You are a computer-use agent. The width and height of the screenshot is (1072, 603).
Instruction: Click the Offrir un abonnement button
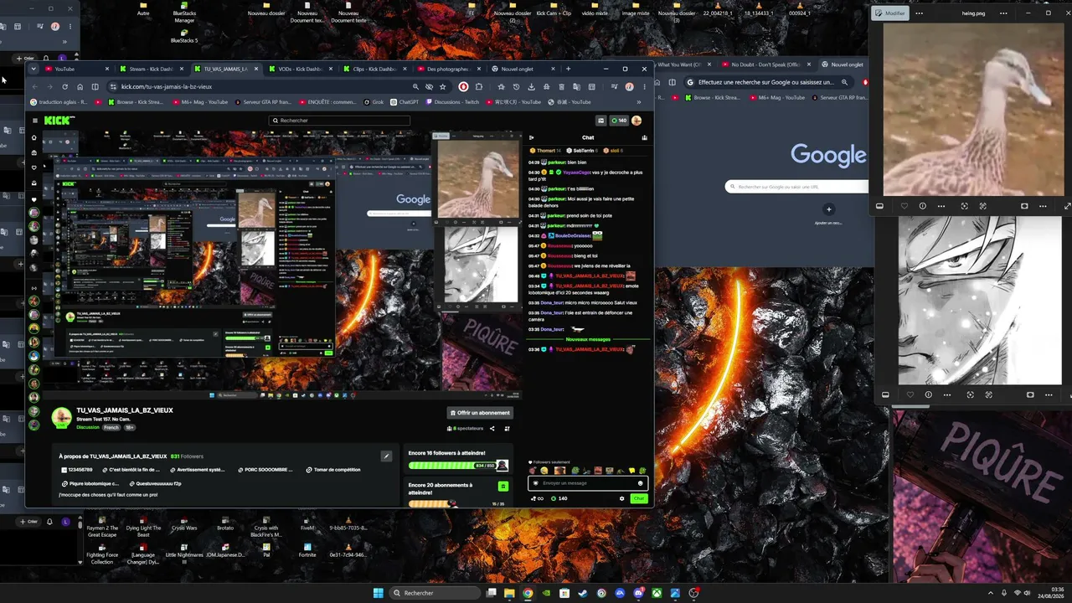tap(480, 413)
